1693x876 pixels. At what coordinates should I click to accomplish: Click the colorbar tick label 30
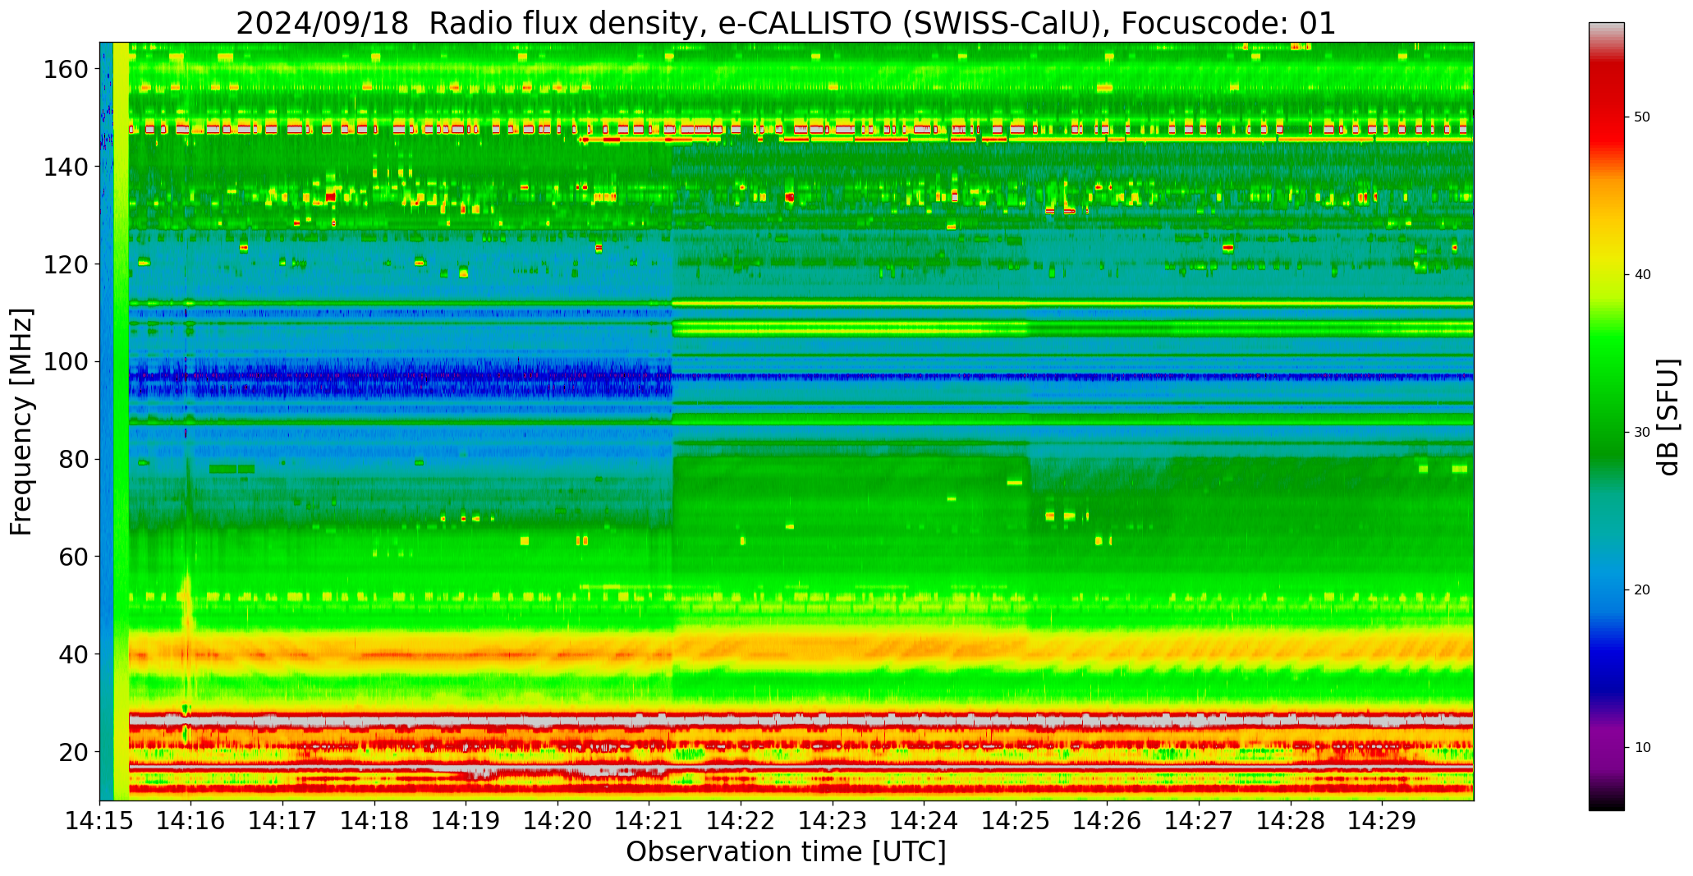[1642, 432]
